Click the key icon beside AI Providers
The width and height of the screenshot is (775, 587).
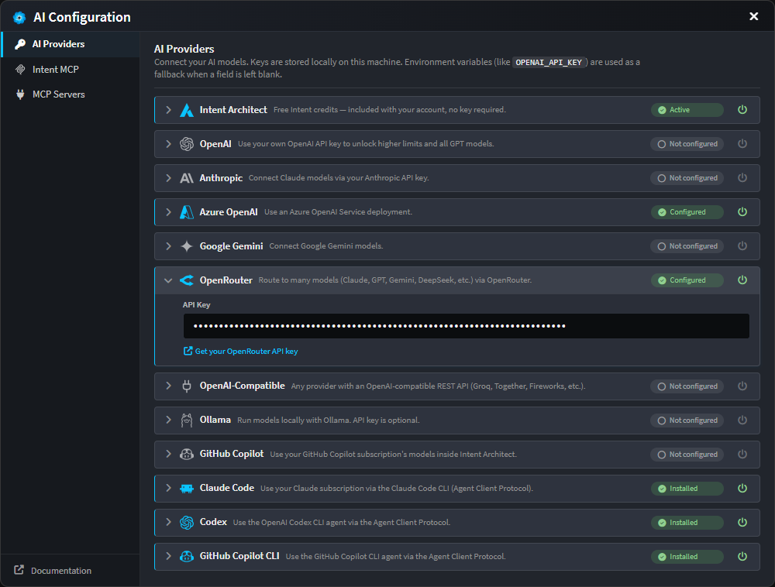(x=20, y=44)
